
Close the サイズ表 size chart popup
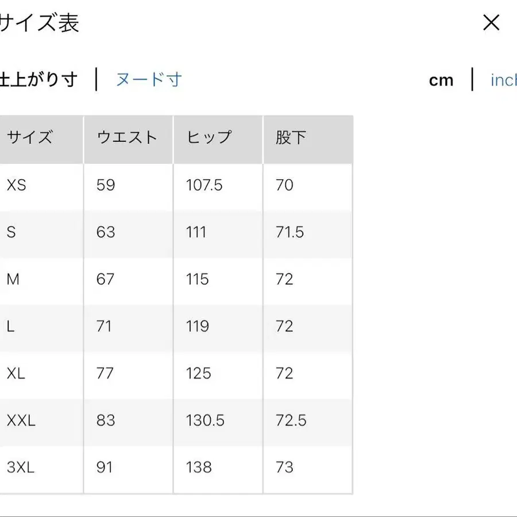tap(491, 23)
